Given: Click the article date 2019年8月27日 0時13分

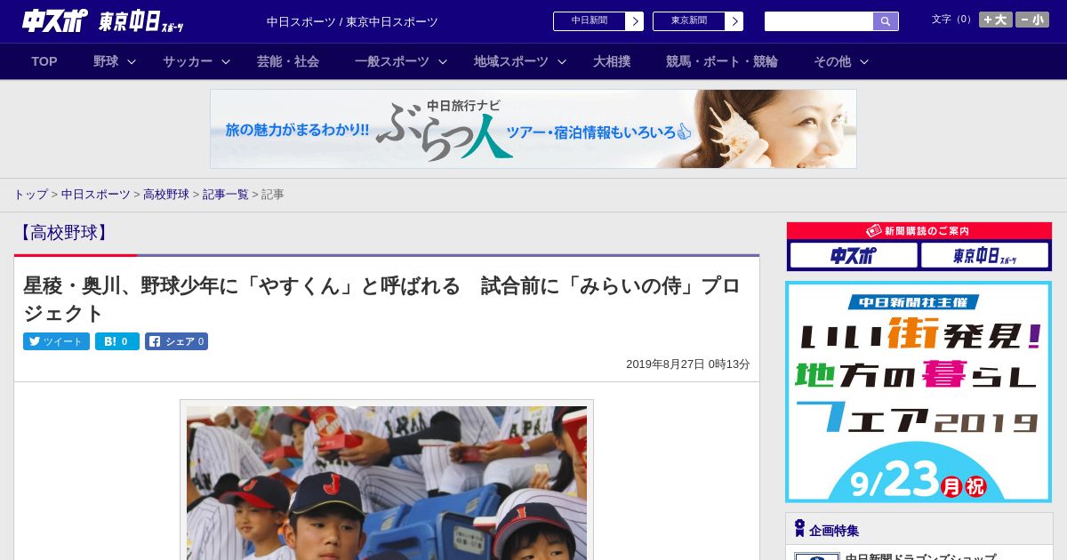Looking at the screenshot, I should coord(688,364).
